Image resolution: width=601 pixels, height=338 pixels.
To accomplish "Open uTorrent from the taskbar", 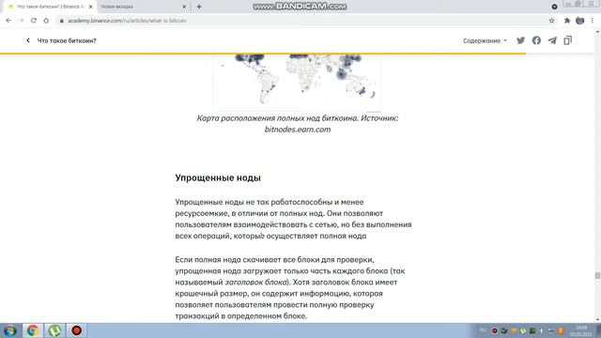I will 54,330.
